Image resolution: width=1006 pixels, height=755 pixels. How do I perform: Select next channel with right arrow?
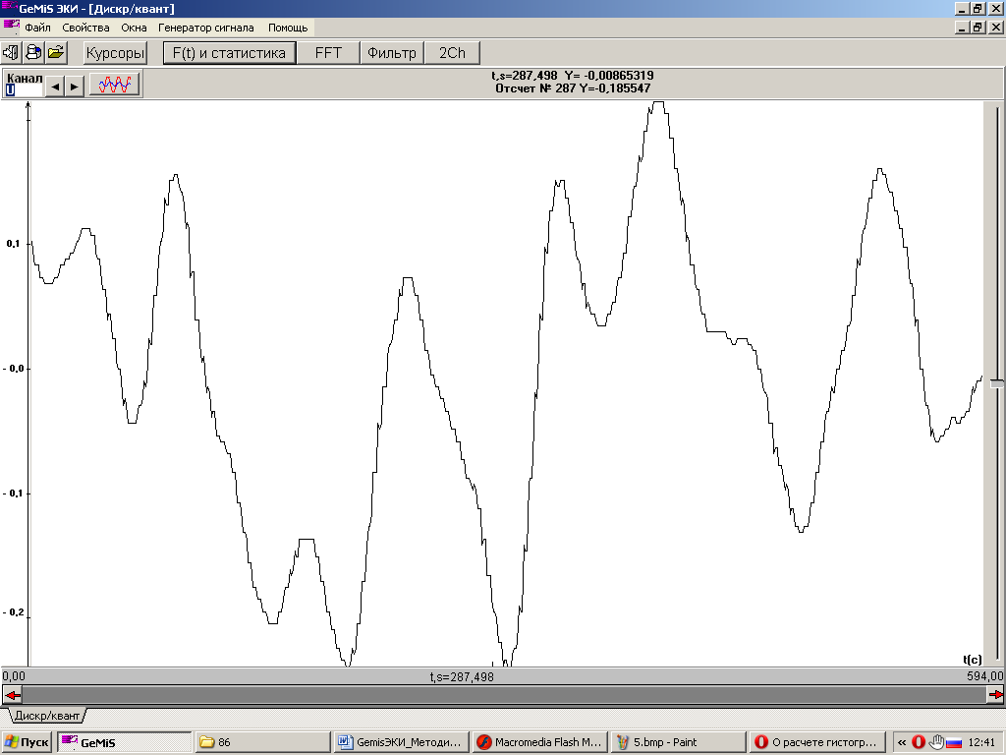[75, 87]
